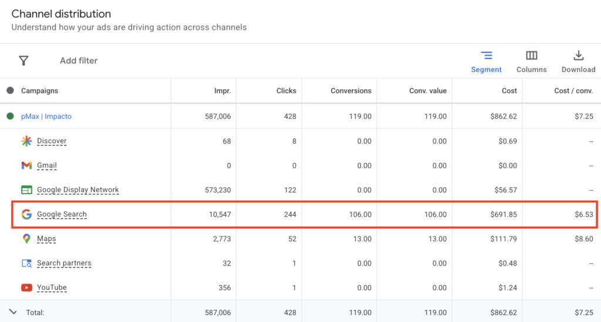Select the $8.60 cost per conversion cell

tap(584, 239)
